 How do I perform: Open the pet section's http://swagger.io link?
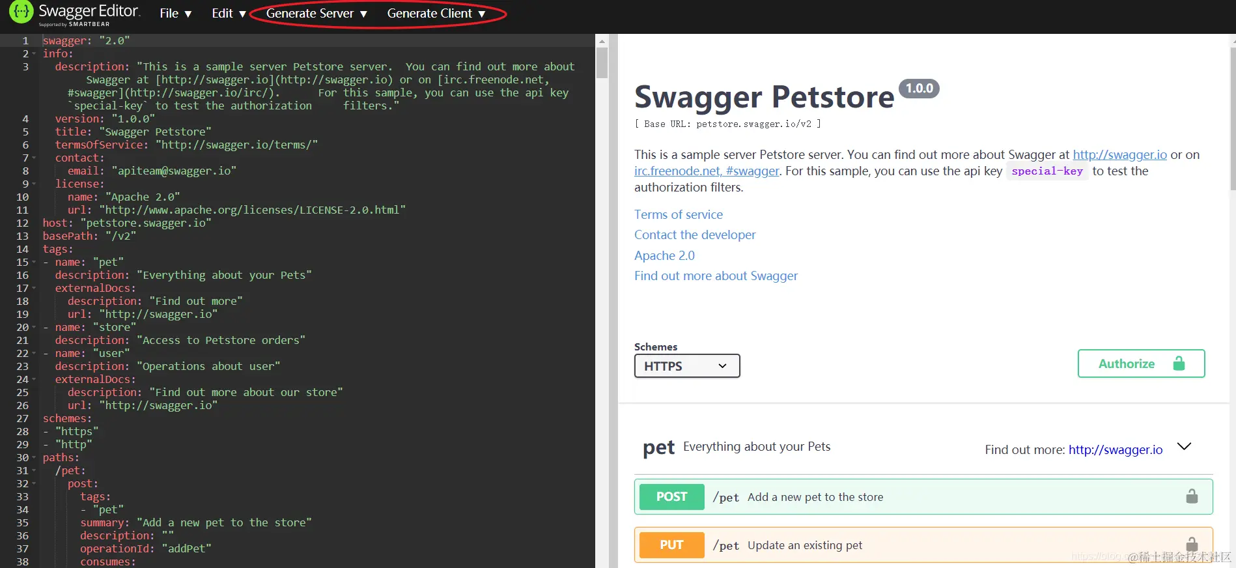click(1115, 449)
